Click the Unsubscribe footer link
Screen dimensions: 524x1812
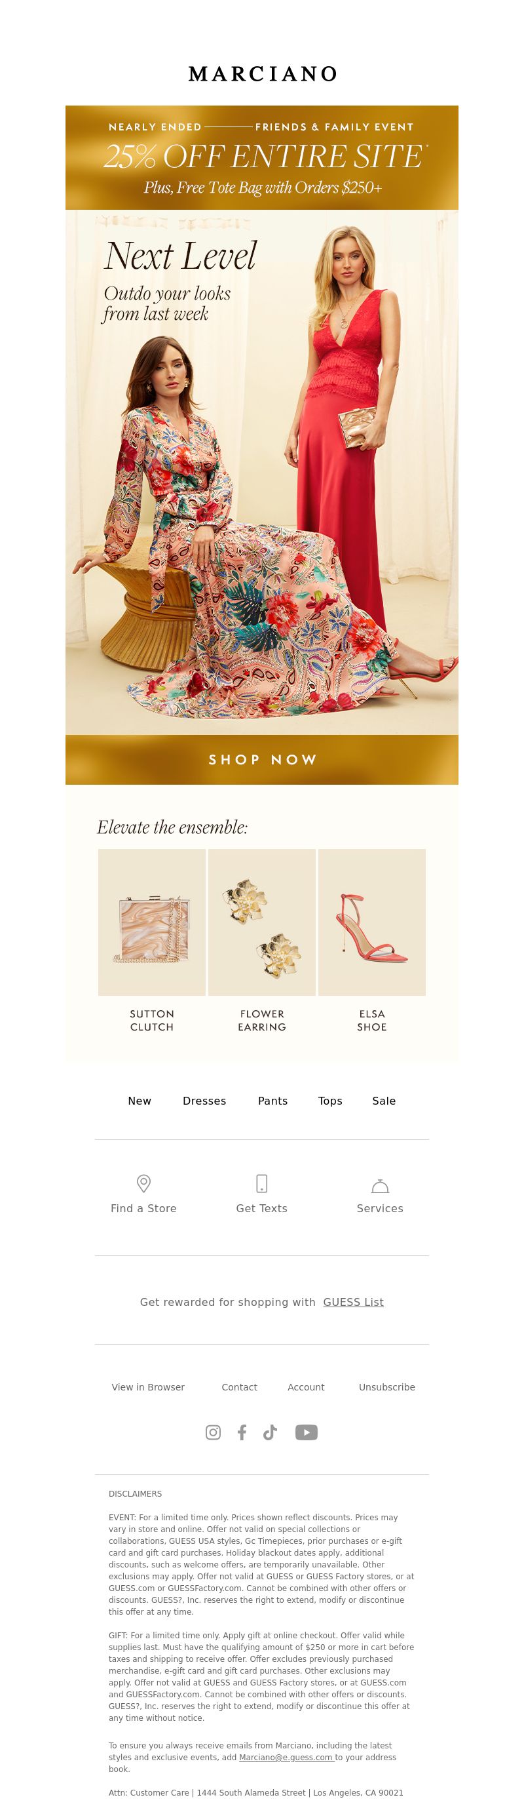pyautogui.click(x=387, y=1387)
